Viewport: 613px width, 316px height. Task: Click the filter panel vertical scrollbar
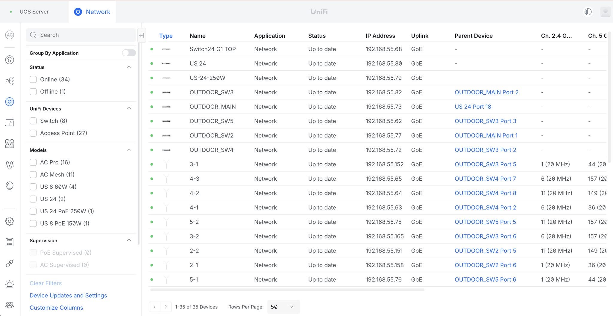(x=139, y=144)
